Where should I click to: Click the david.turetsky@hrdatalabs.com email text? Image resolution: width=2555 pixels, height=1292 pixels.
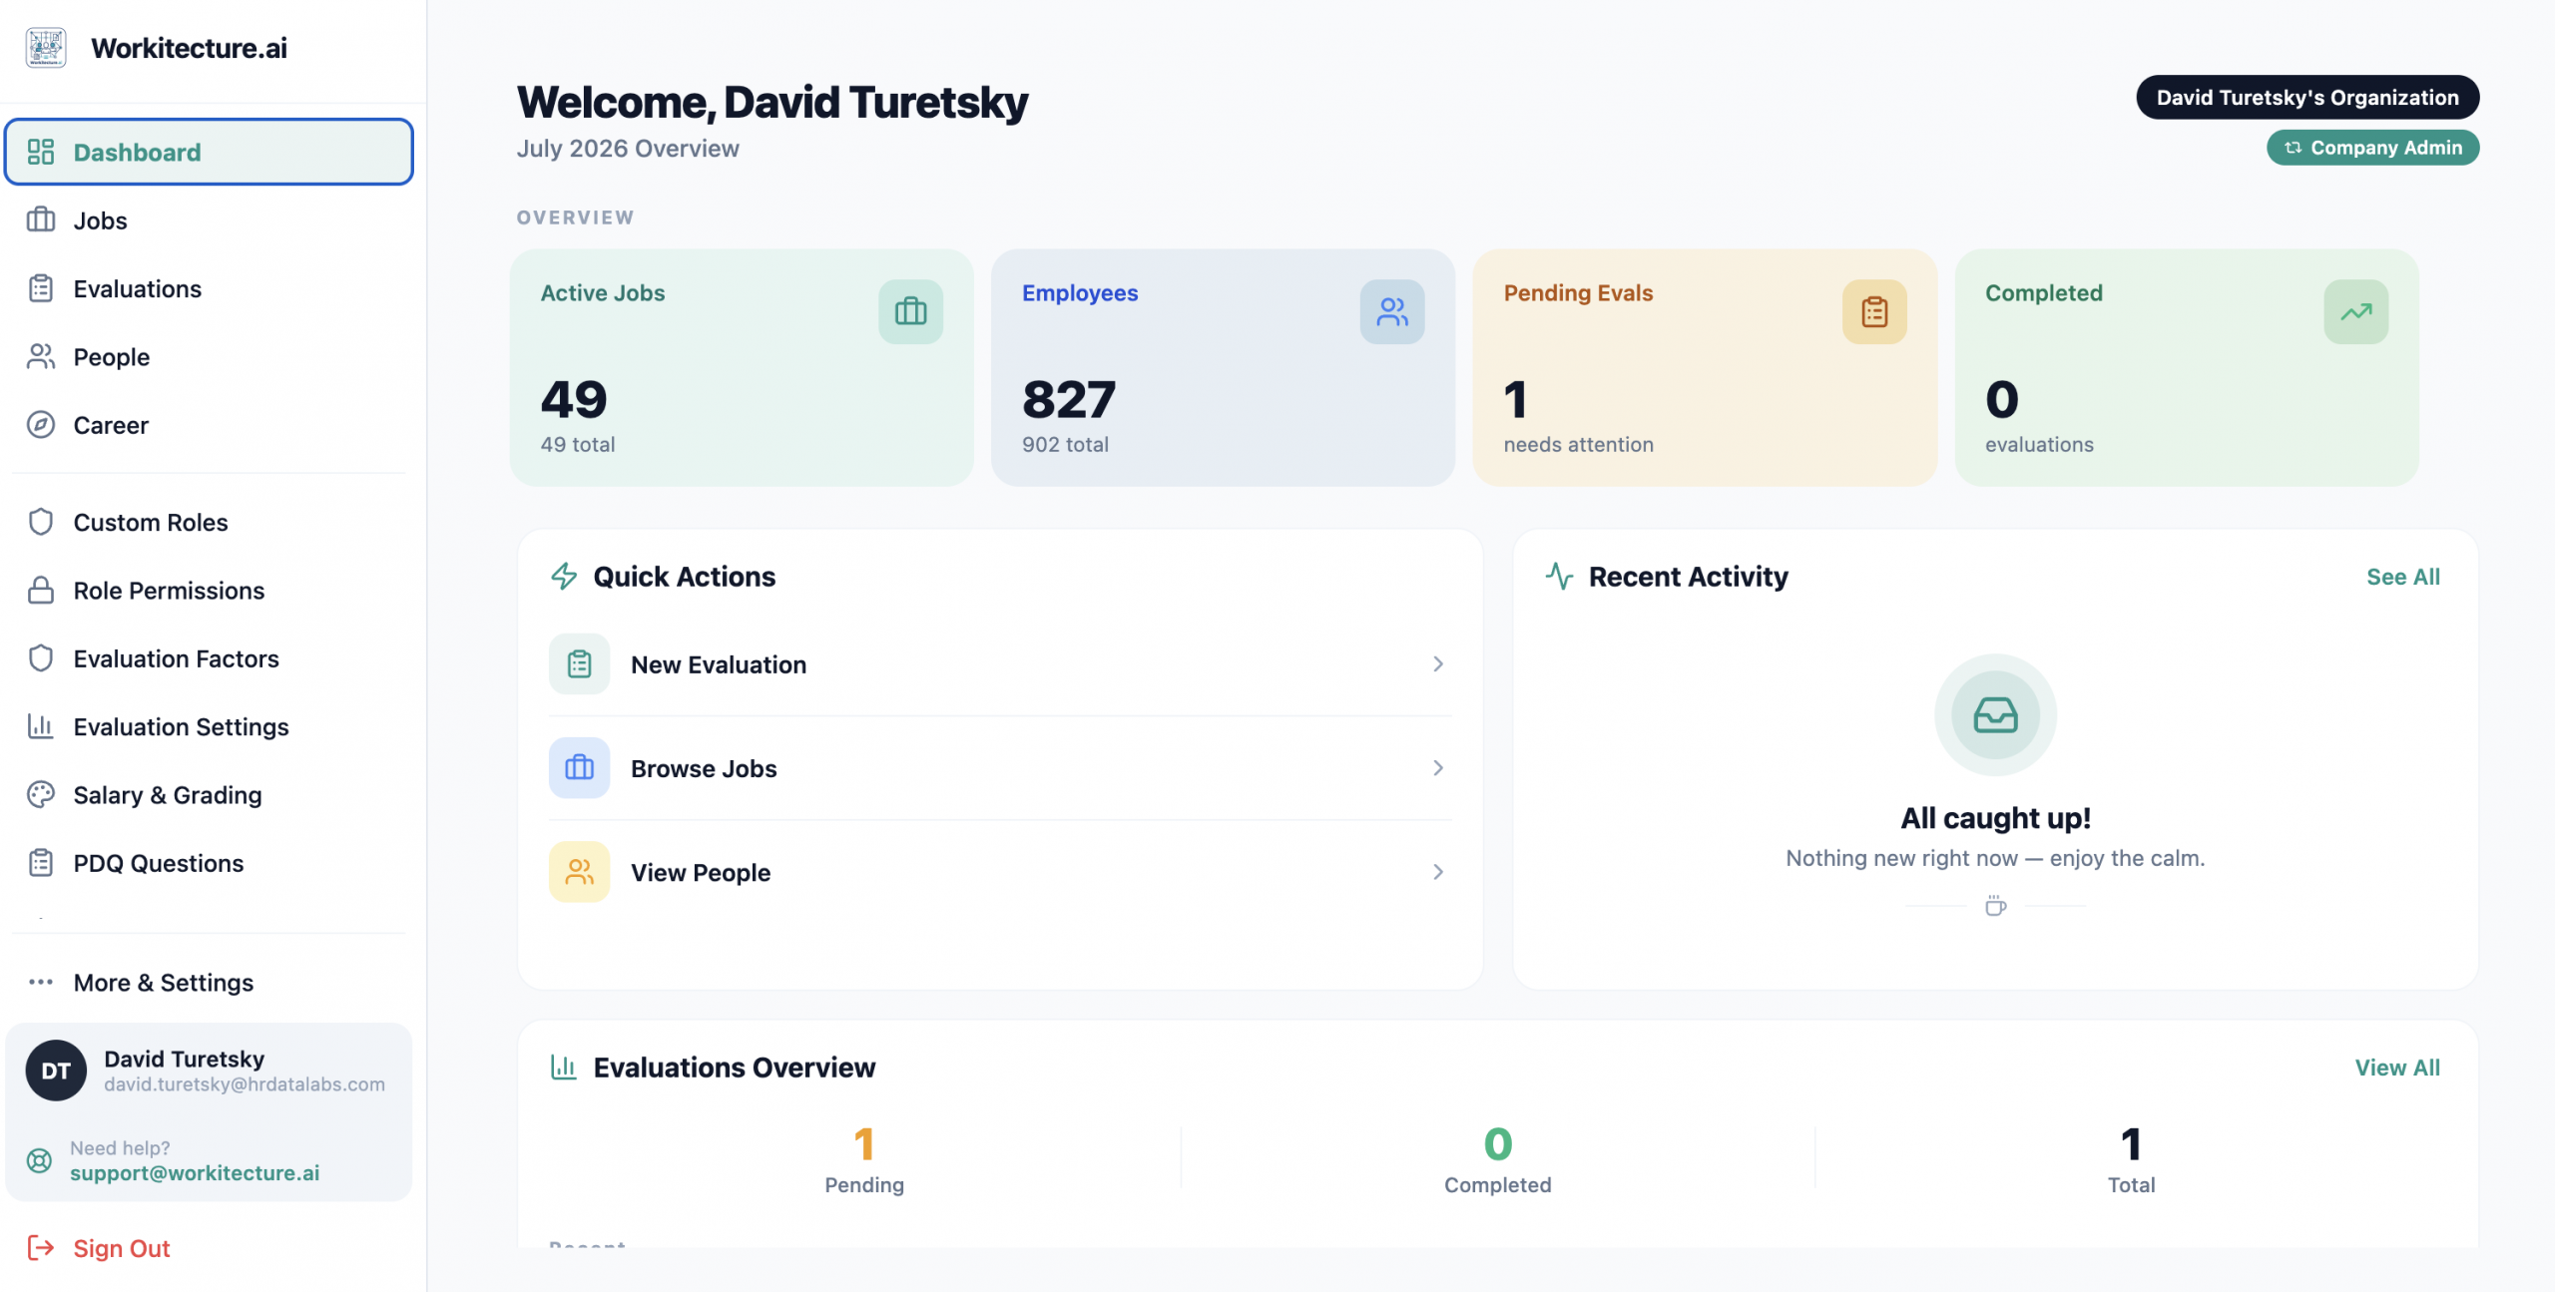click(245, 1084)
